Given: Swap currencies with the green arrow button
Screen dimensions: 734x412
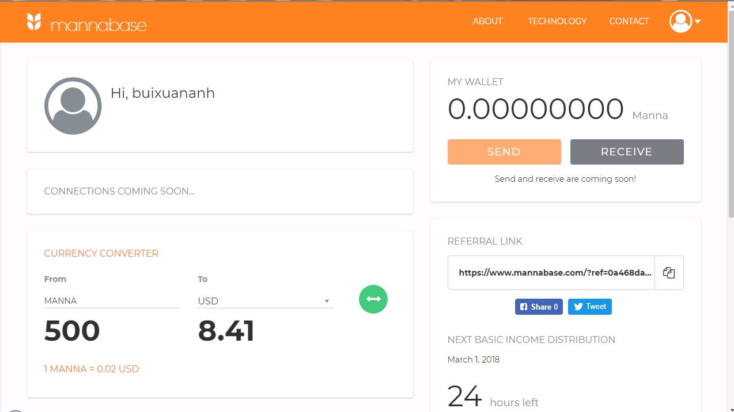Looking at the screenshot, I should point(373,299).
